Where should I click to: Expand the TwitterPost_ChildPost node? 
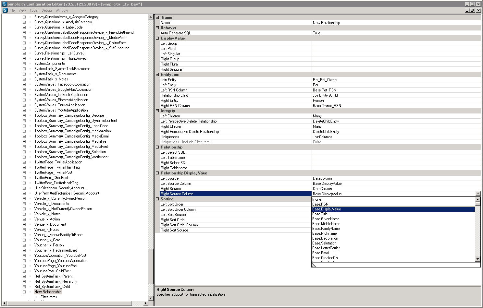(x=24, y=178)
